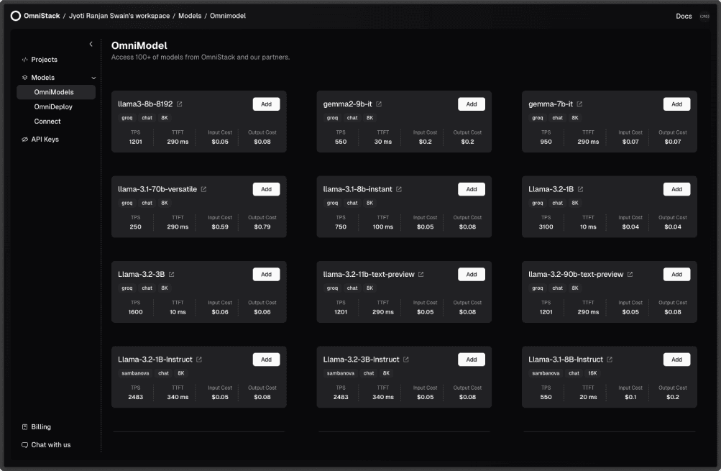721x471 pixels.
Task: Add the gemma-7b-it model
Action: [x=676, y=104]
